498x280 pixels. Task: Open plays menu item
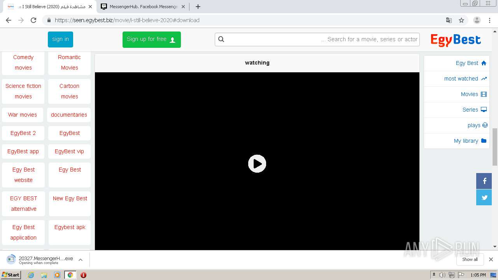point(456,125)
